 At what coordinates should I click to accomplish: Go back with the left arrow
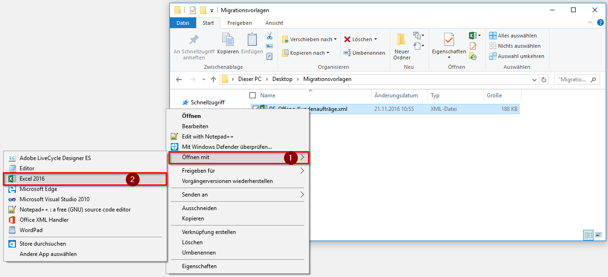pos(179,80)
